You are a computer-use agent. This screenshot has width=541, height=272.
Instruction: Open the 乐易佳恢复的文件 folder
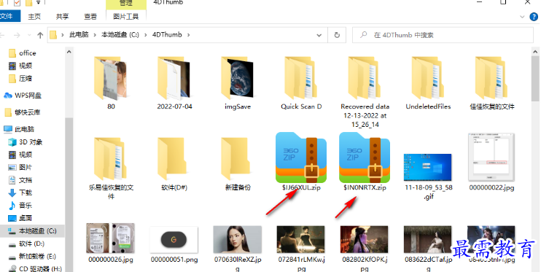click(x=111, y=168)
